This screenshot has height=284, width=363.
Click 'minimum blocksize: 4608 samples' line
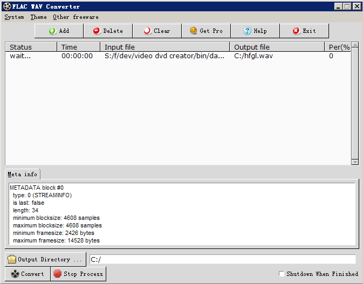[56, 218]
